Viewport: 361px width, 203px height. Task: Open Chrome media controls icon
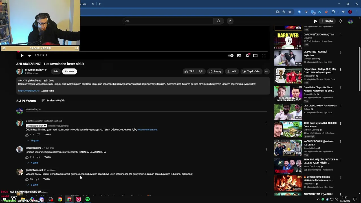[343, 12]
